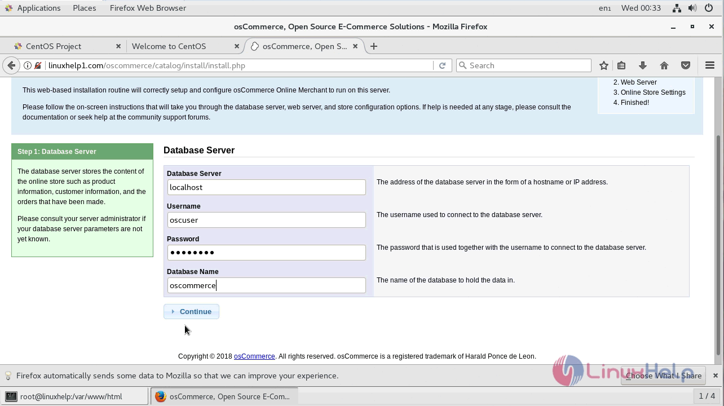The height and width of the screenshot is (406, 724).
Task: Bookmark this page with the star icon
Action: tap(604, 65)
